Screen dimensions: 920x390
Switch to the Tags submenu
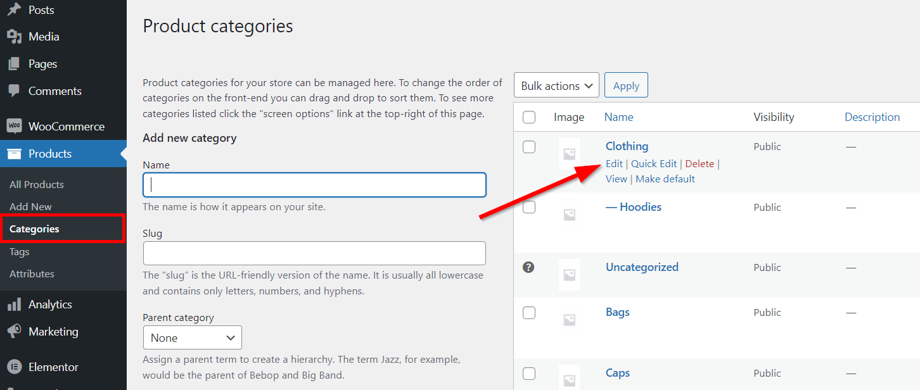19,251
